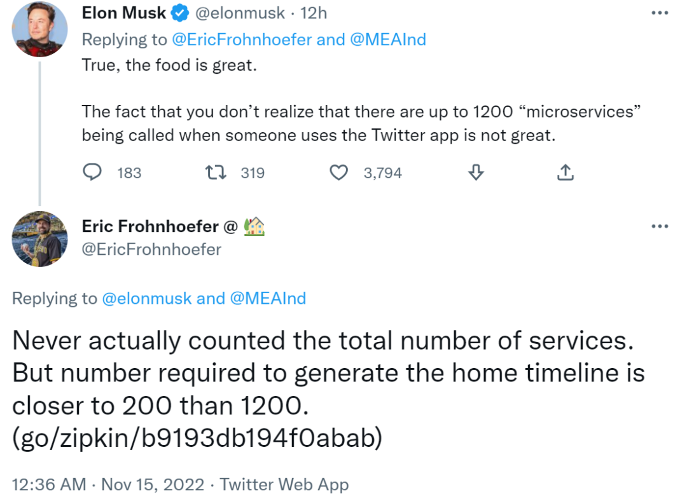Image resolution: width=687 pixels, height=499 pixels.
Task: Open the @EricFrohnhoefer link in Elon's reply line
Action: tap(242, 39)
